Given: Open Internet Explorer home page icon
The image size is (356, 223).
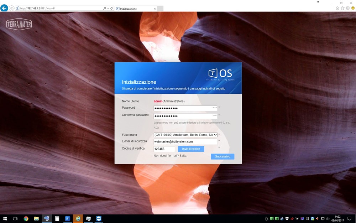Looking at the screenshot, I should [337, 8].
